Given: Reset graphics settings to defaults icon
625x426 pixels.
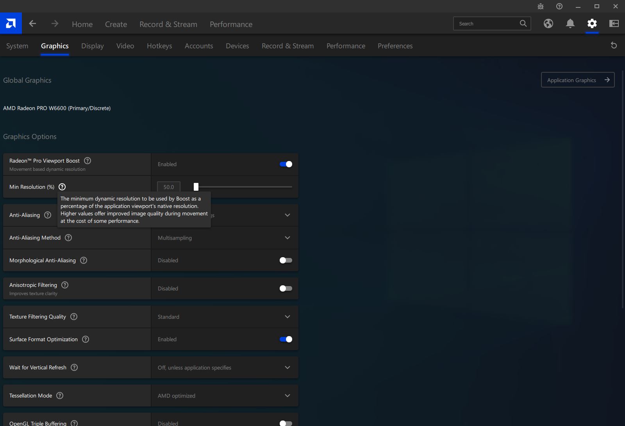Looking at the screenshot, I should pyautogui.click(x=614, y=45).
